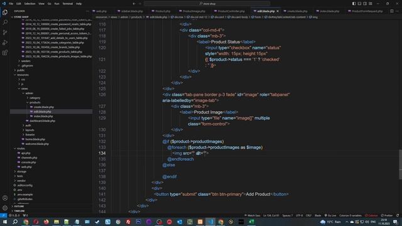Open the Edit menu
402x226 pixels.
(x=19, y=4)
